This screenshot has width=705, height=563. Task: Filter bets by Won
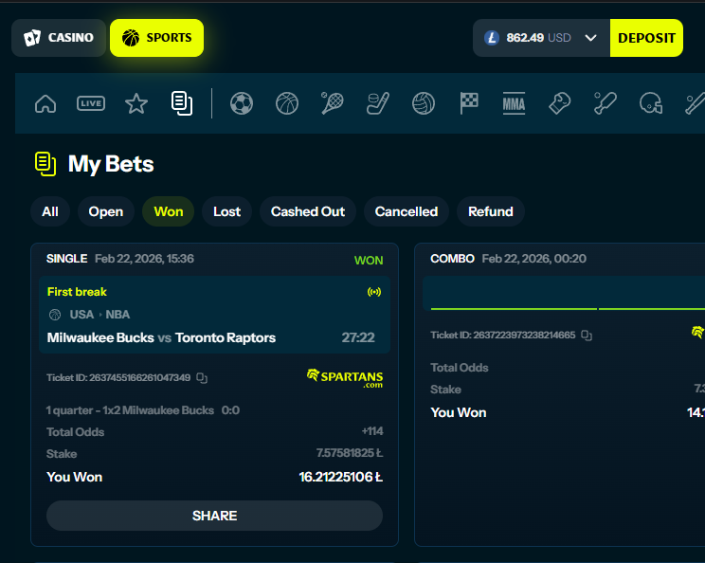tap(168, 211)
